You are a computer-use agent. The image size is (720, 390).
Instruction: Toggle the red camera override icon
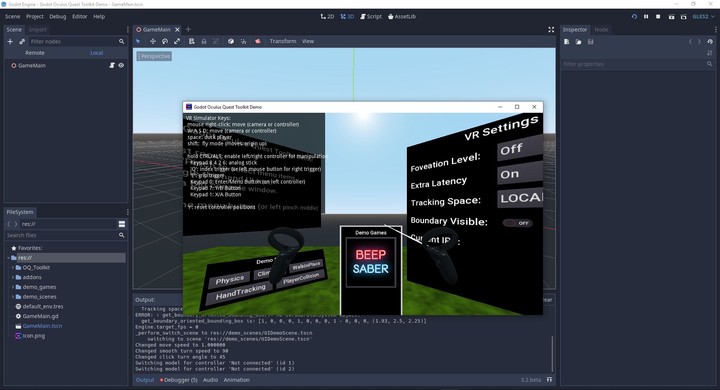point(258,41)
